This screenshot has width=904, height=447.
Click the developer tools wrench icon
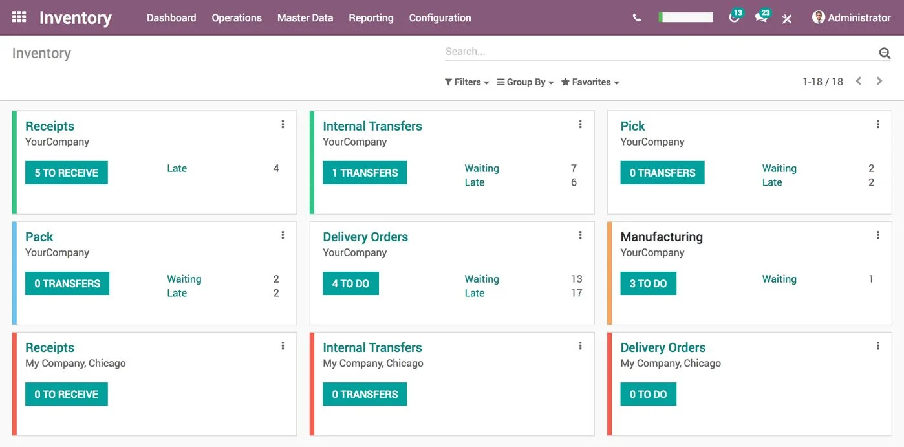coord(787,19)
